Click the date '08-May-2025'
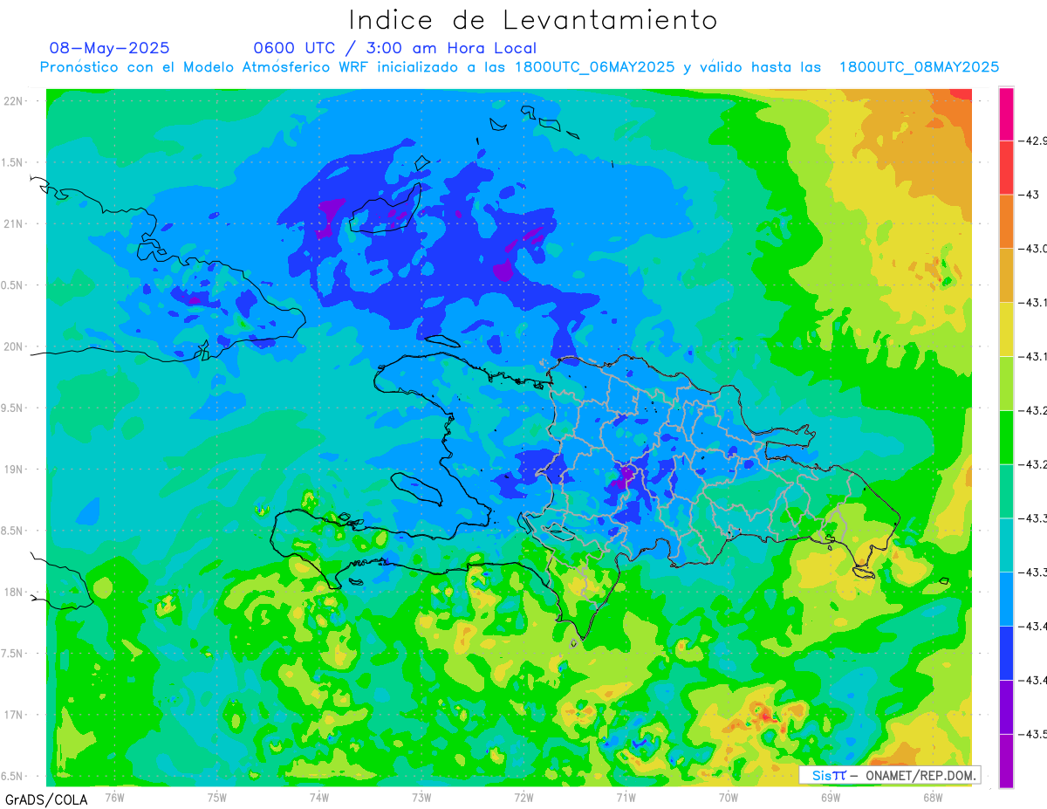 [109, 48]
